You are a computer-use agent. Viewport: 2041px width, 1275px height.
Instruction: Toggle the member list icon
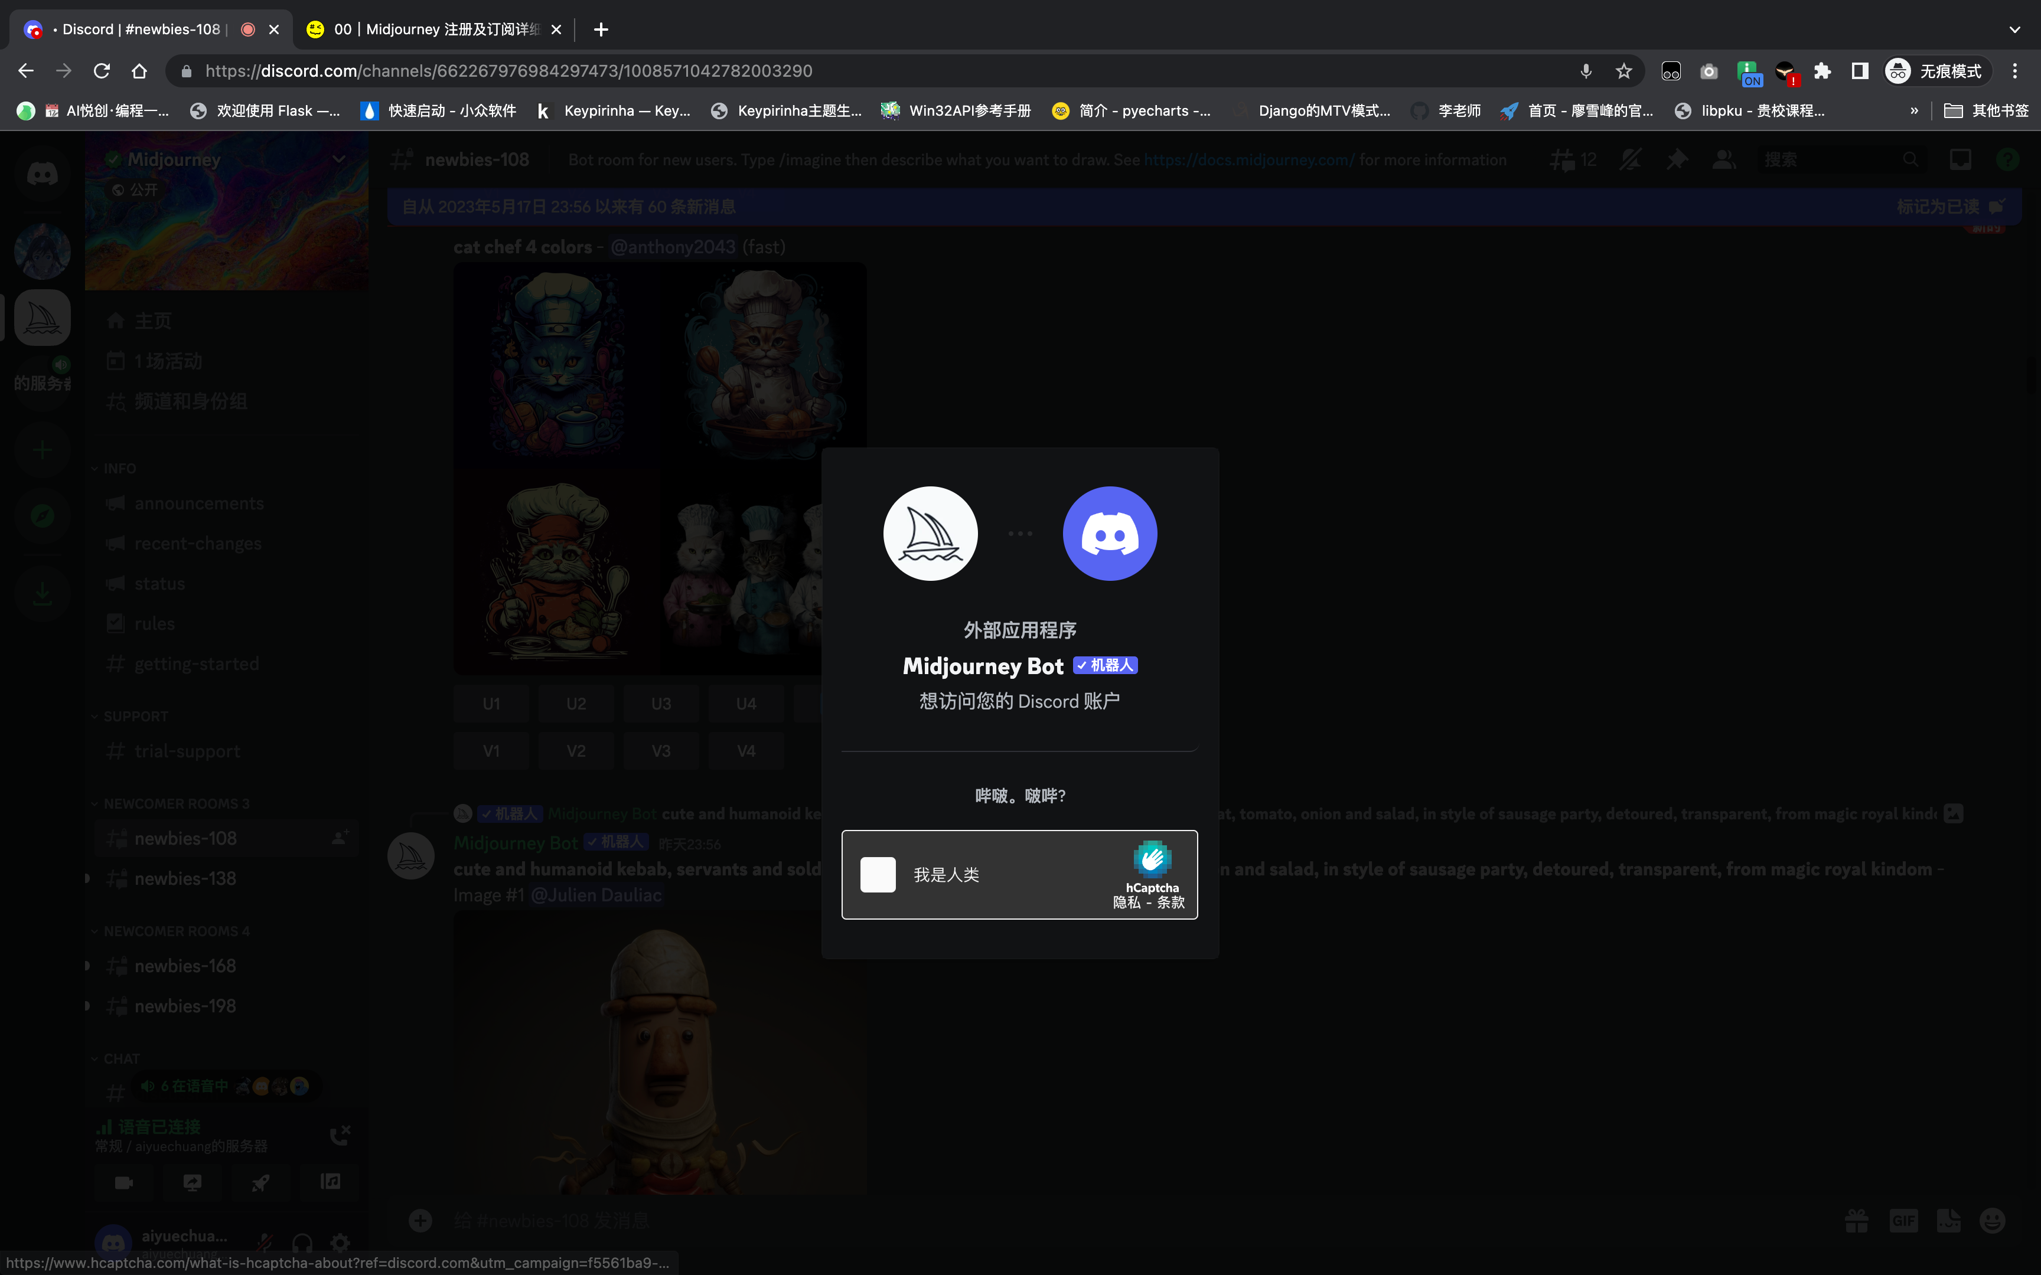pyautogui.click(x=1723, y=159)
